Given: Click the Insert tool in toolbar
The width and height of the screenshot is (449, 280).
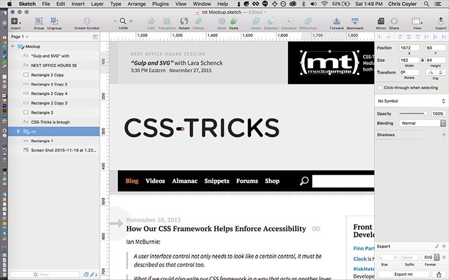Looking at the screenshot, I should (15, 21).
